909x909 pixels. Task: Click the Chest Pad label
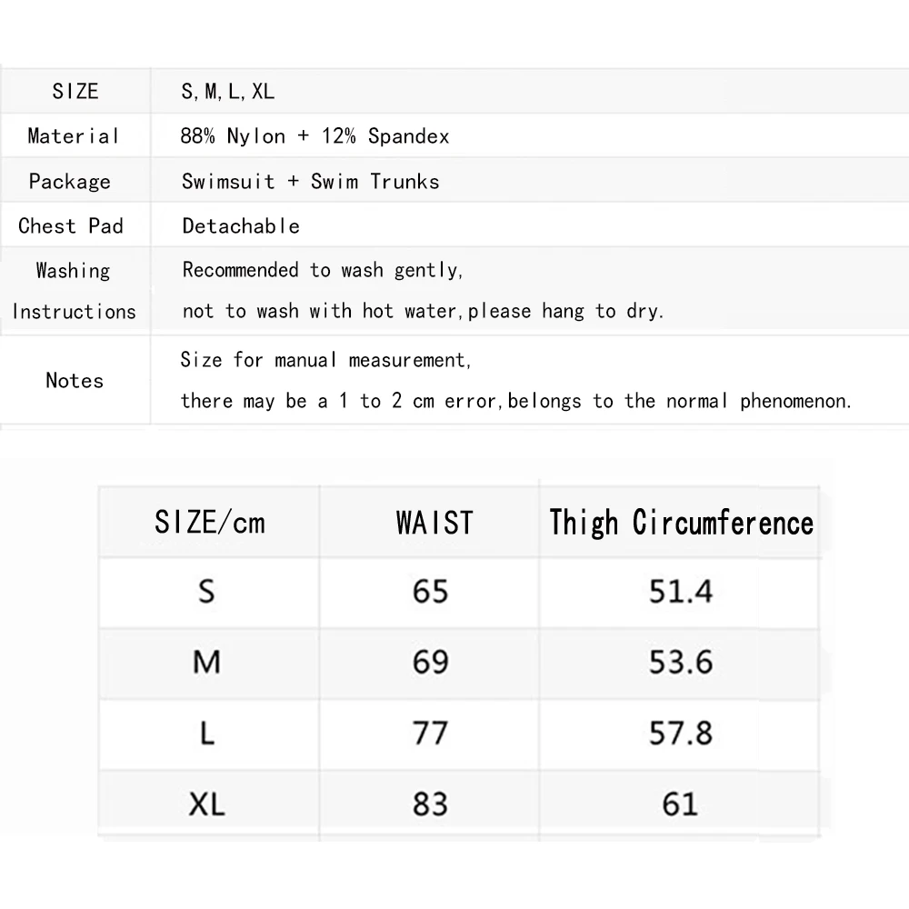click(71, 225)
